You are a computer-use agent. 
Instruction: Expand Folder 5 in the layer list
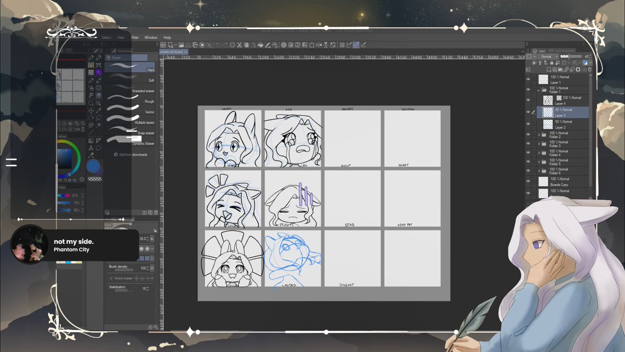pos(539,162)
